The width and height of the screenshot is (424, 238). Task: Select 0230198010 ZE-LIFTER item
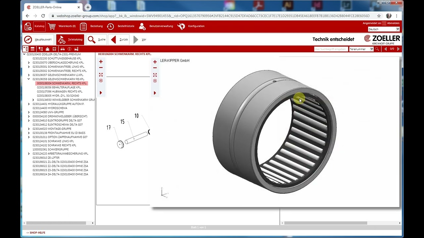click(x=46, y=158)
